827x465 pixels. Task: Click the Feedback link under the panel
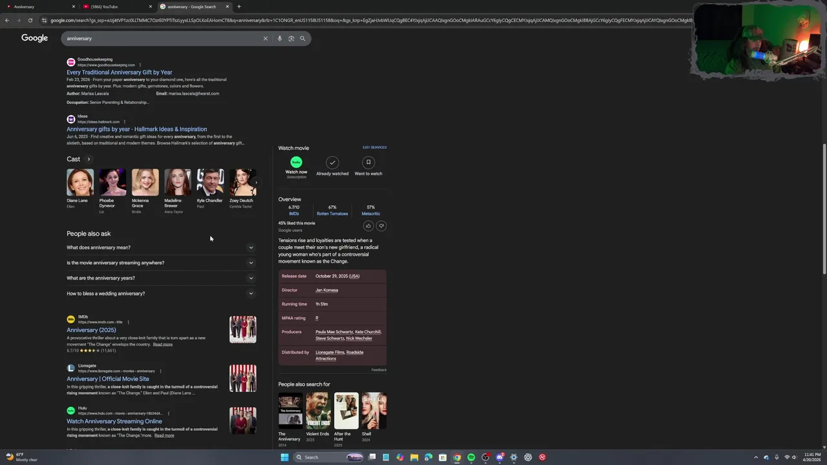[x=379, y=370]
